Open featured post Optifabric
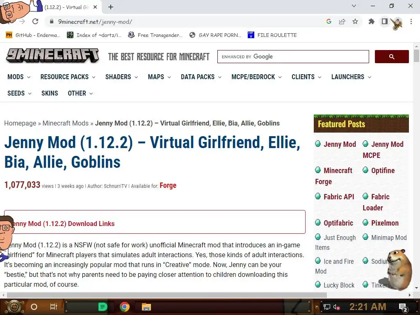The width and height of the screenshot is (420, 315). tap(338, 223)
